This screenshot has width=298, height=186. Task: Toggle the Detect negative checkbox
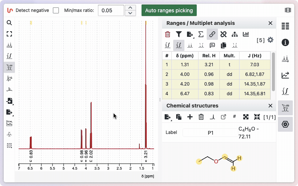coord(56,10)
